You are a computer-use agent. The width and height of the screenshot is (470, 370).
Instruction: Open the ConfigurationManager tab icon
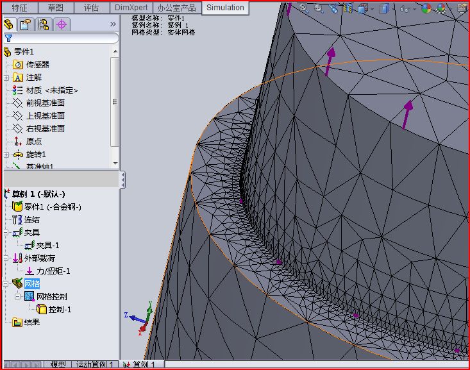click(x=44, y=24)
